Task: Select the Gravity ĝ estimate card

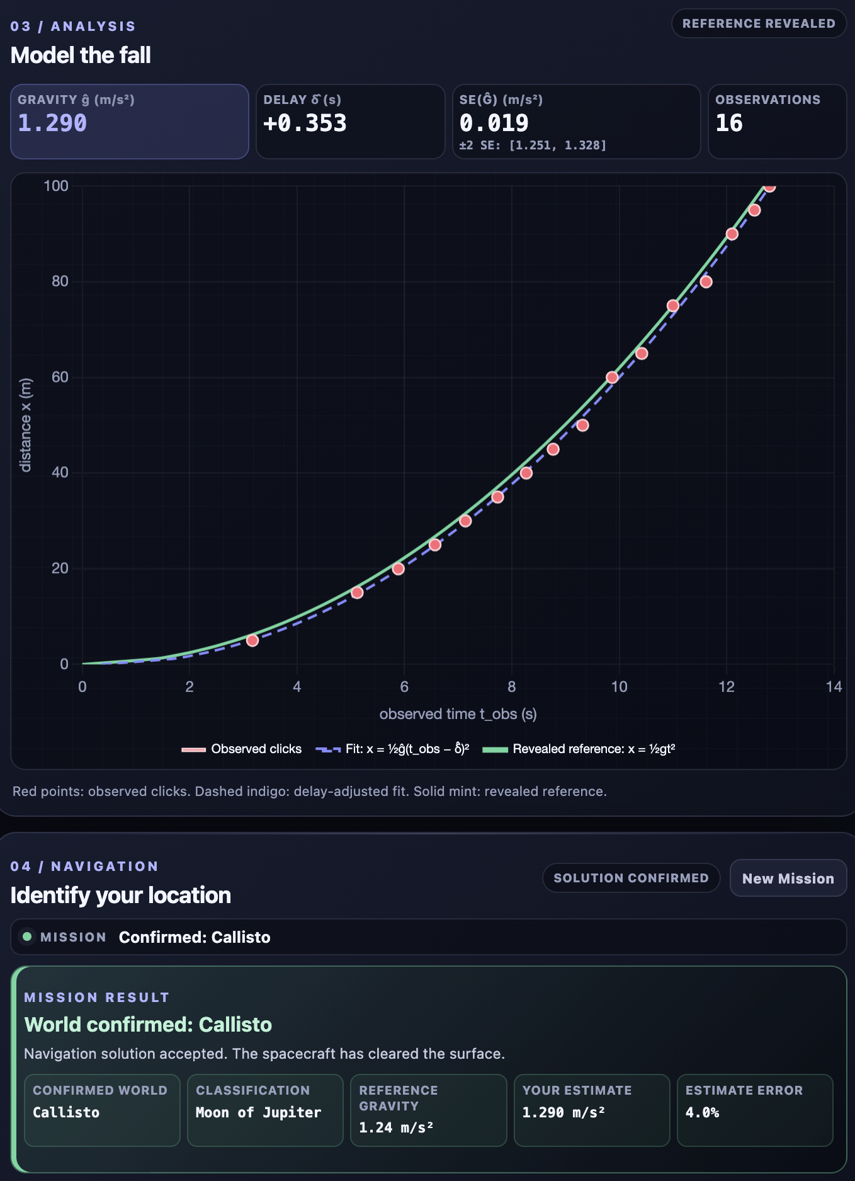Action: [130, 122]
